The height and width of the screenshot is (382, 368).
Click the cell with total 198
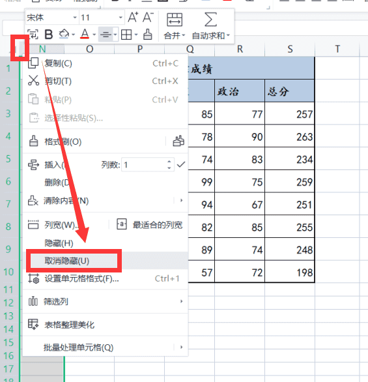click(290, 272)
